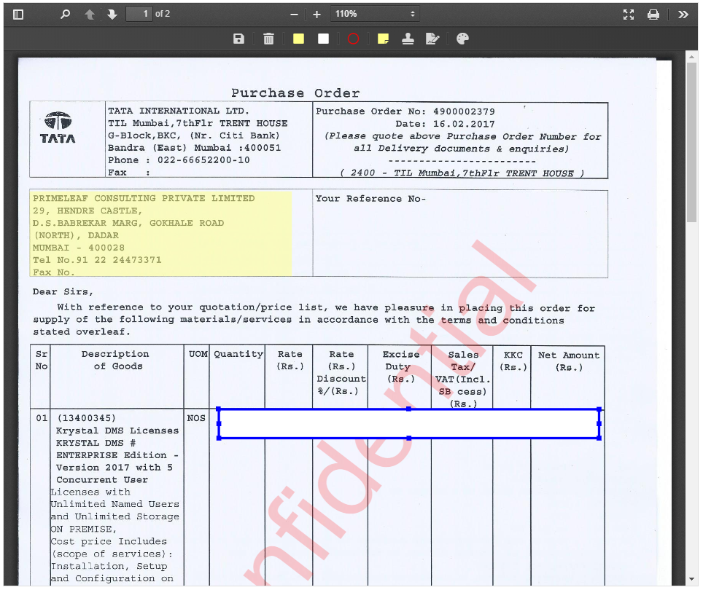Select the red circle annotation tool

[x=353, y=39]
